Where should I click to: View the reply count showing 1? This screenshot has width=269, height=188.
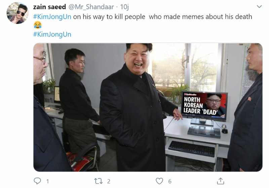click(47, 181)
